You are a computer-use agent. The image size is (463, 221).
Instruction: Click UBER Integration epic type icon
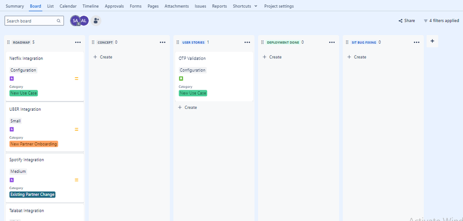[12, 129]
